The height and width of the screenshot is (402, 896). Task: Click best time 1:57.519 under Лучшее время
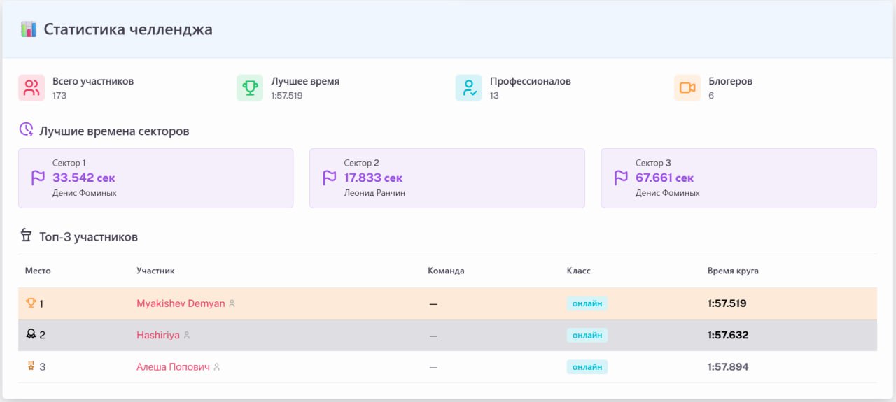point(287,96)
